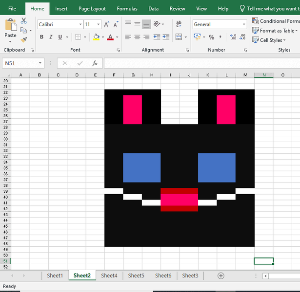Open Conditional Formatting menu
Screen dimensions: 300x292
coord(276,21)
